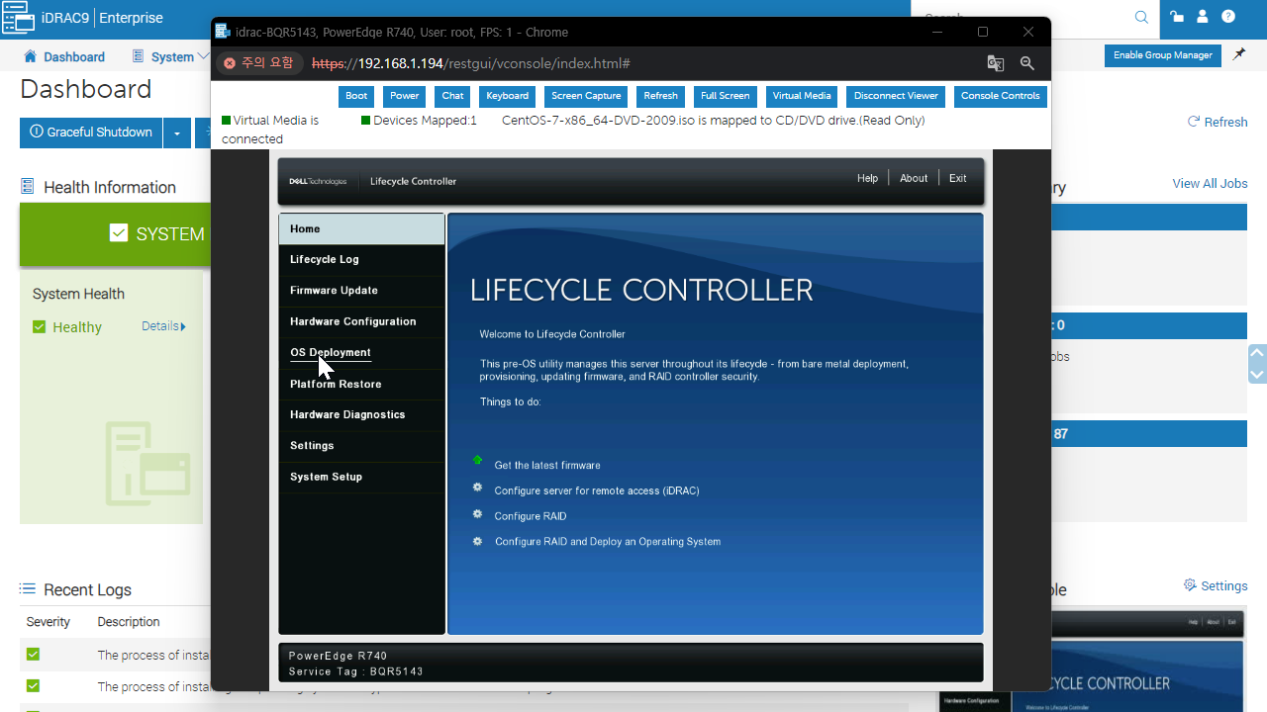Open Hardware Diagnostics in the sidebar
1267x712 pixels.
[361, 414]
